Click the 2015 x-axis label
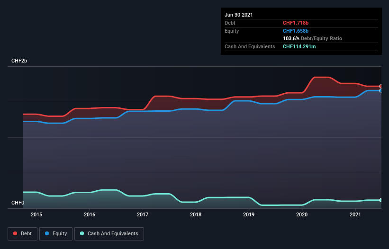This screenshot has height=249, width=389. 36,214
